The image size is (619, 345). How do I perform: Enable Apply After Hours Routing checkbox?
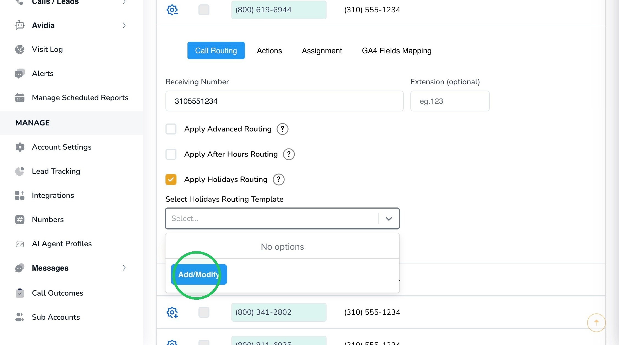pos(171,154)
